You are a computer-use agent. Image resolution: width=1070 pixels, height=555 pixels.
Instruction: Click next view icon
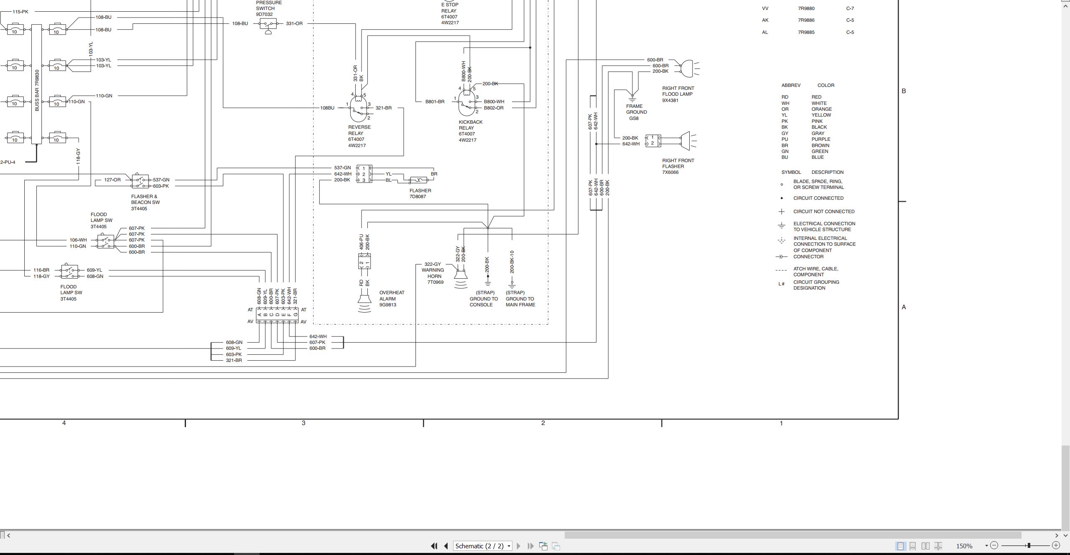coord(556,546)
